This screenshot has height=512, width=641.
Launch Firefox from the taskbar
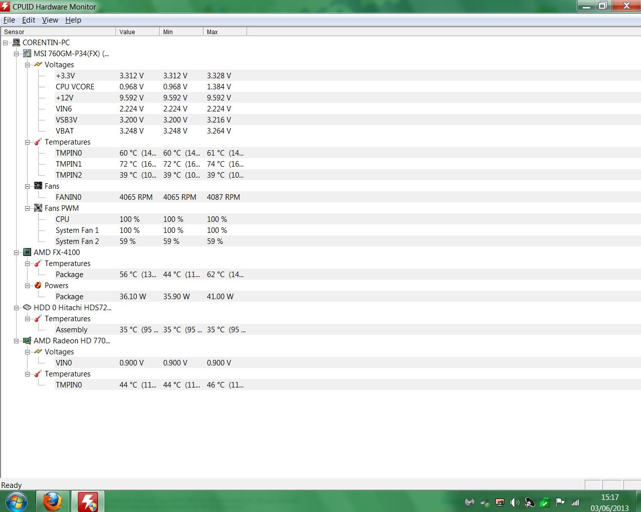(x=52, y=501)
